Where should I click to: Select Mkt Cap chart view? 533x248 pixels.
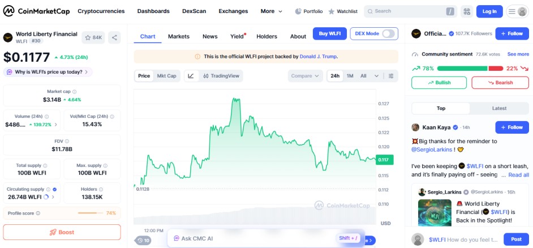click(166, 76)
